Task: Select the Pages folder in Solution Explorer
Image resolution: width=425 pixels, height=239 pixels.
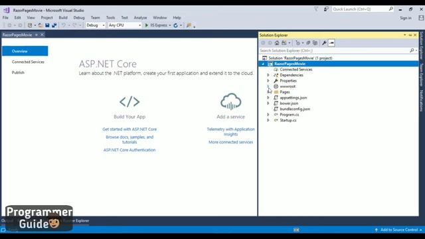Action: coord(285,92)
